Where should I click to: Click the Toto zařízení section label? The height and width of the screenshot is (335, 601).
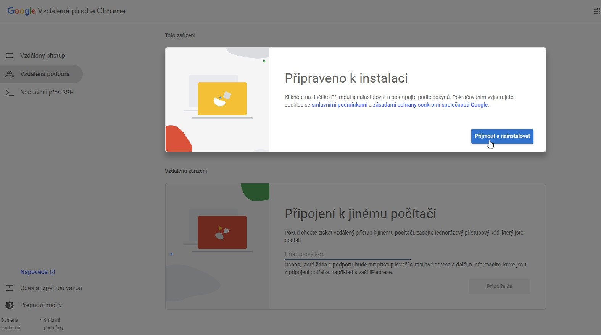[180, 35]
